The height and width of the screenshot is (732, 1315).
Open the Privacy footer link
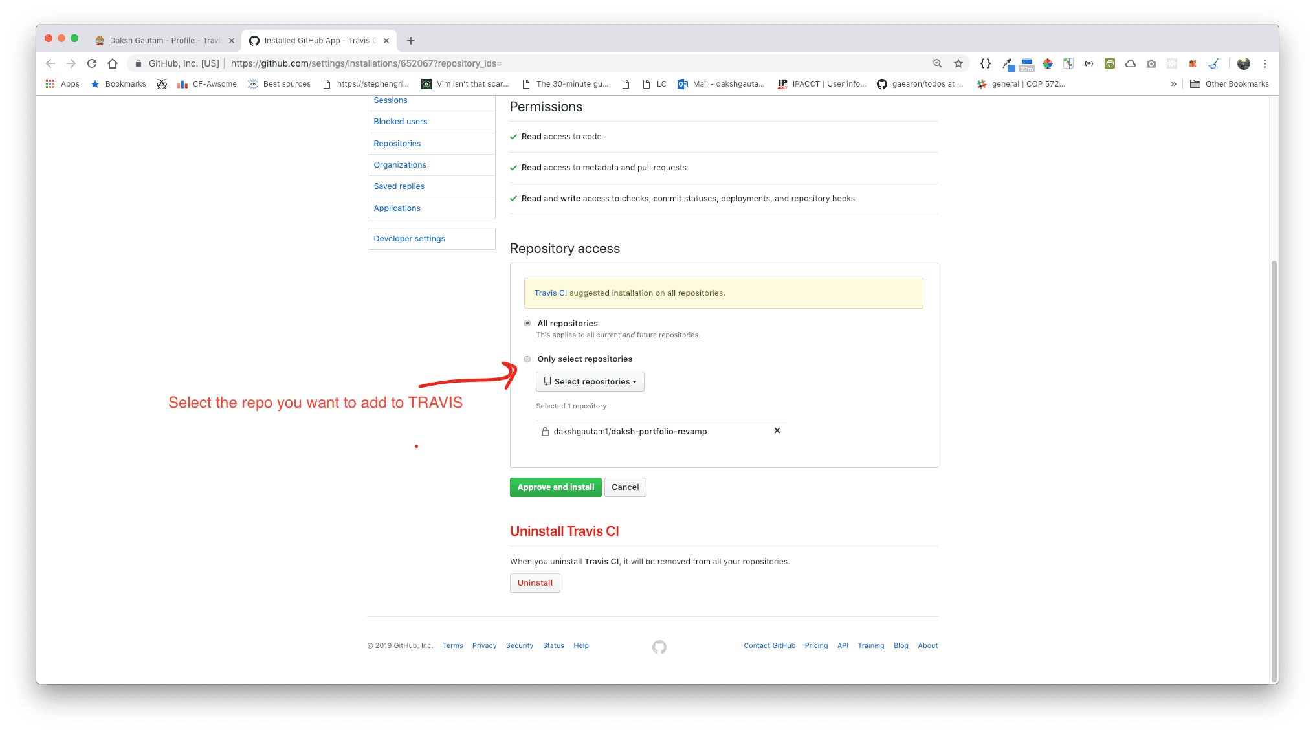click(484, 646)
